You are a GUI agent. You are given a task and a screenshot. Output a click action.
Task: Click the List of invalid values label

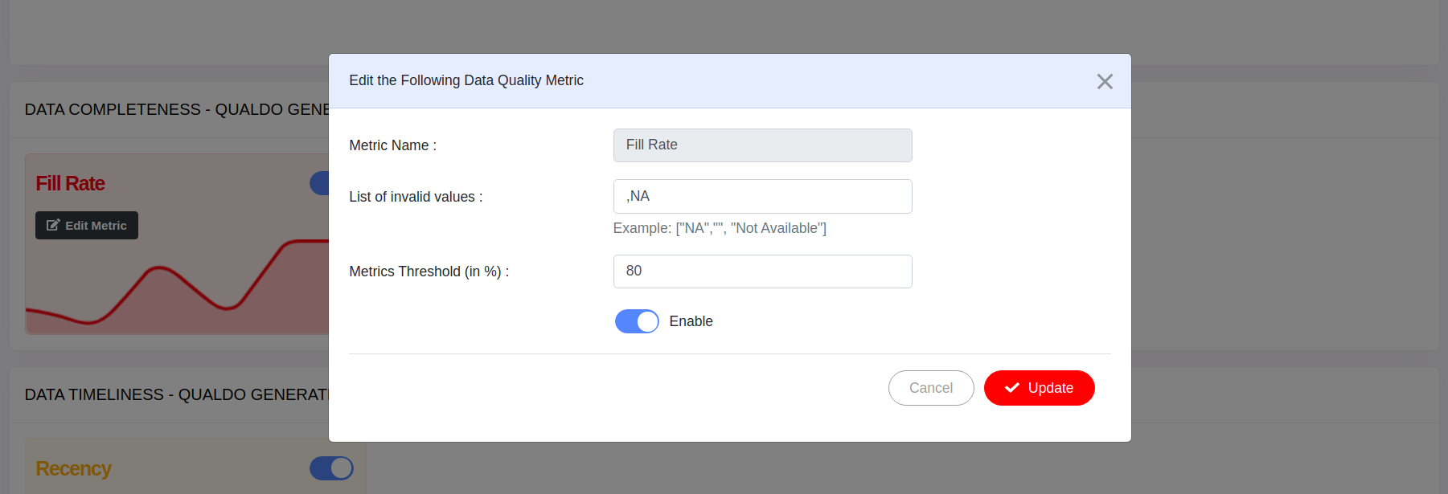point(416,197)
